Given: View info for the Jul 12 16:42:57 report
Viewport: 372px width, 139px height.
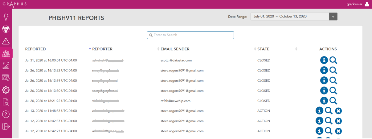Looking at the screenshot, I should click(x=319, y=121).
